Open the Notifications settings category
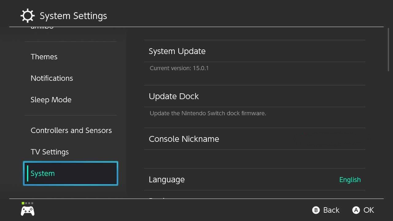 click(52, 78)
